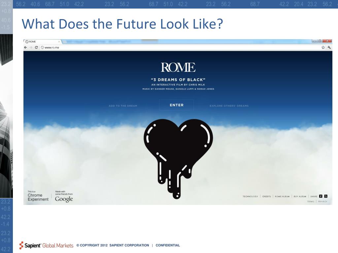Minimize the browser window
Image resolution: width=338 pixels, height=253 pixels.
pos(315,41)
